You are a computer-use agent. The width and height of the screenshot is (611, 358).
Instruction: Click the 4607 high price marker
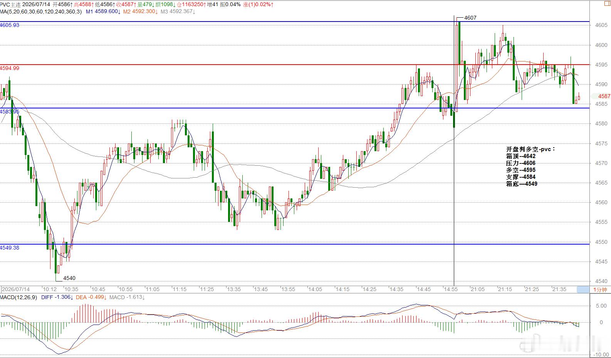470,18
